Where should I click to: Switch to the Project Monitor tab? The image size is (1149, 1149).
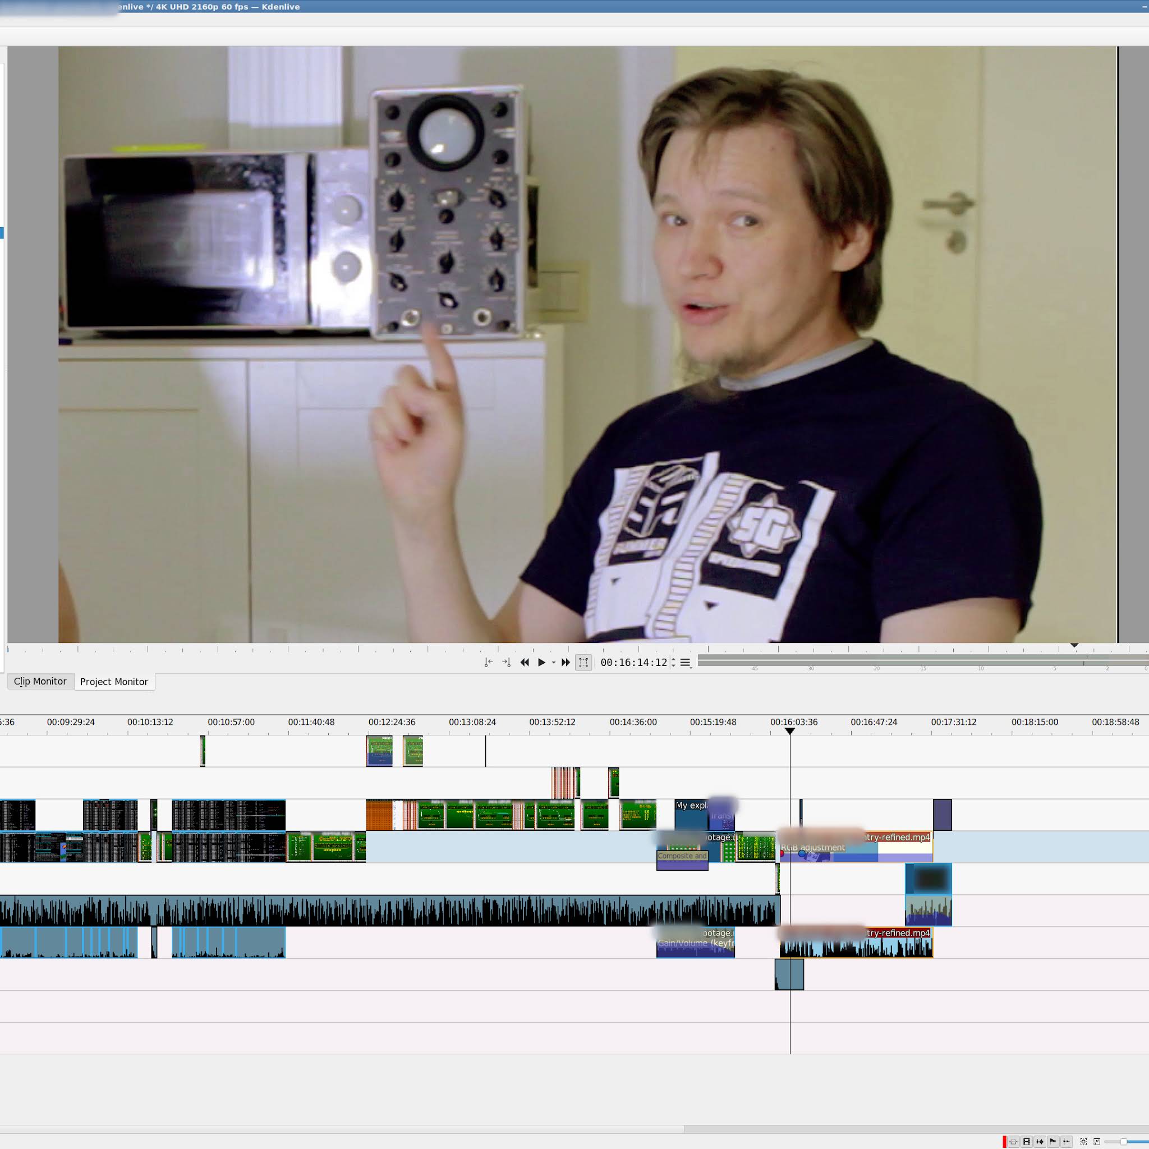(x=114, y=682)
